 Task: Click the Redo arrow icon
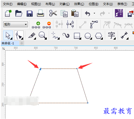[x=103, y=13]
